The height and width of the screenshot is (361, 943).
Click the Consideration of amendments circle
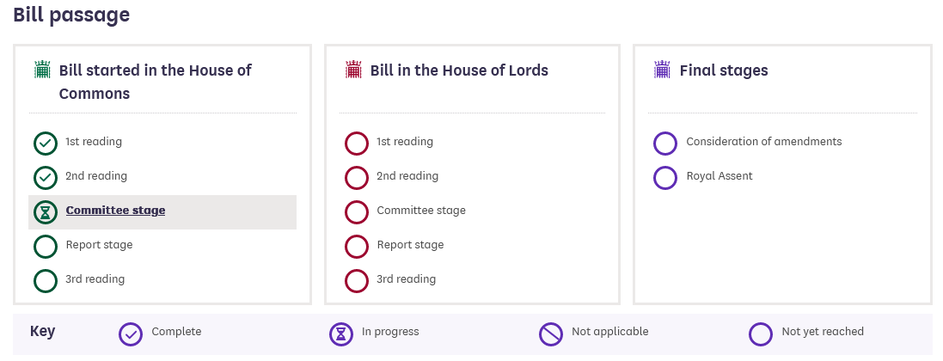[x=665, y=143]
